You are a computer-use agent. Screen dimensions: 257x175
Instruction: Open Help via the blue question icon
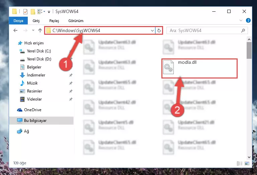pos(248,20)
